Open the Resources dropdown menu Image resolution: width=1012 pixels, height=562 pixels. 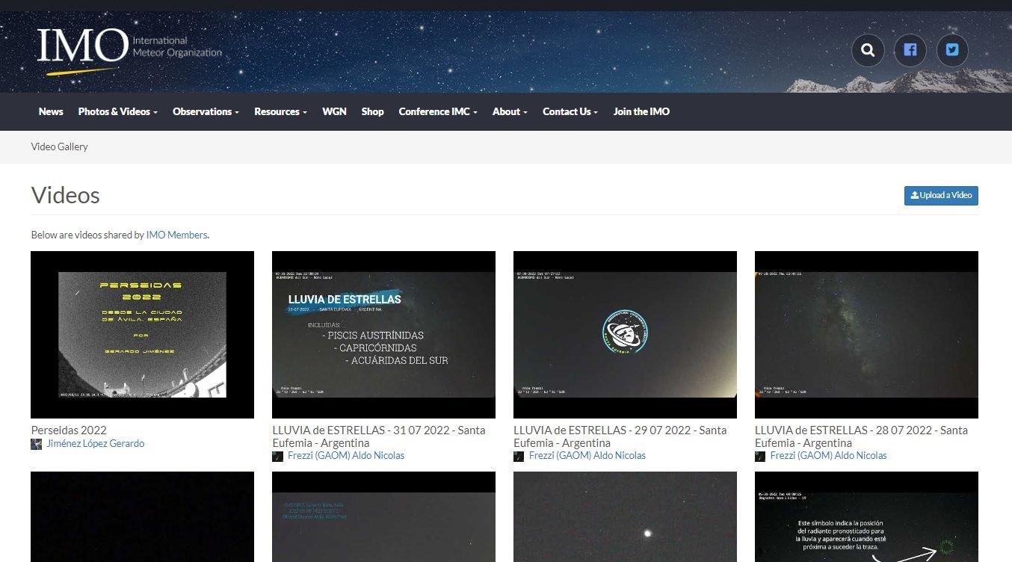click(x=280, y=111)
